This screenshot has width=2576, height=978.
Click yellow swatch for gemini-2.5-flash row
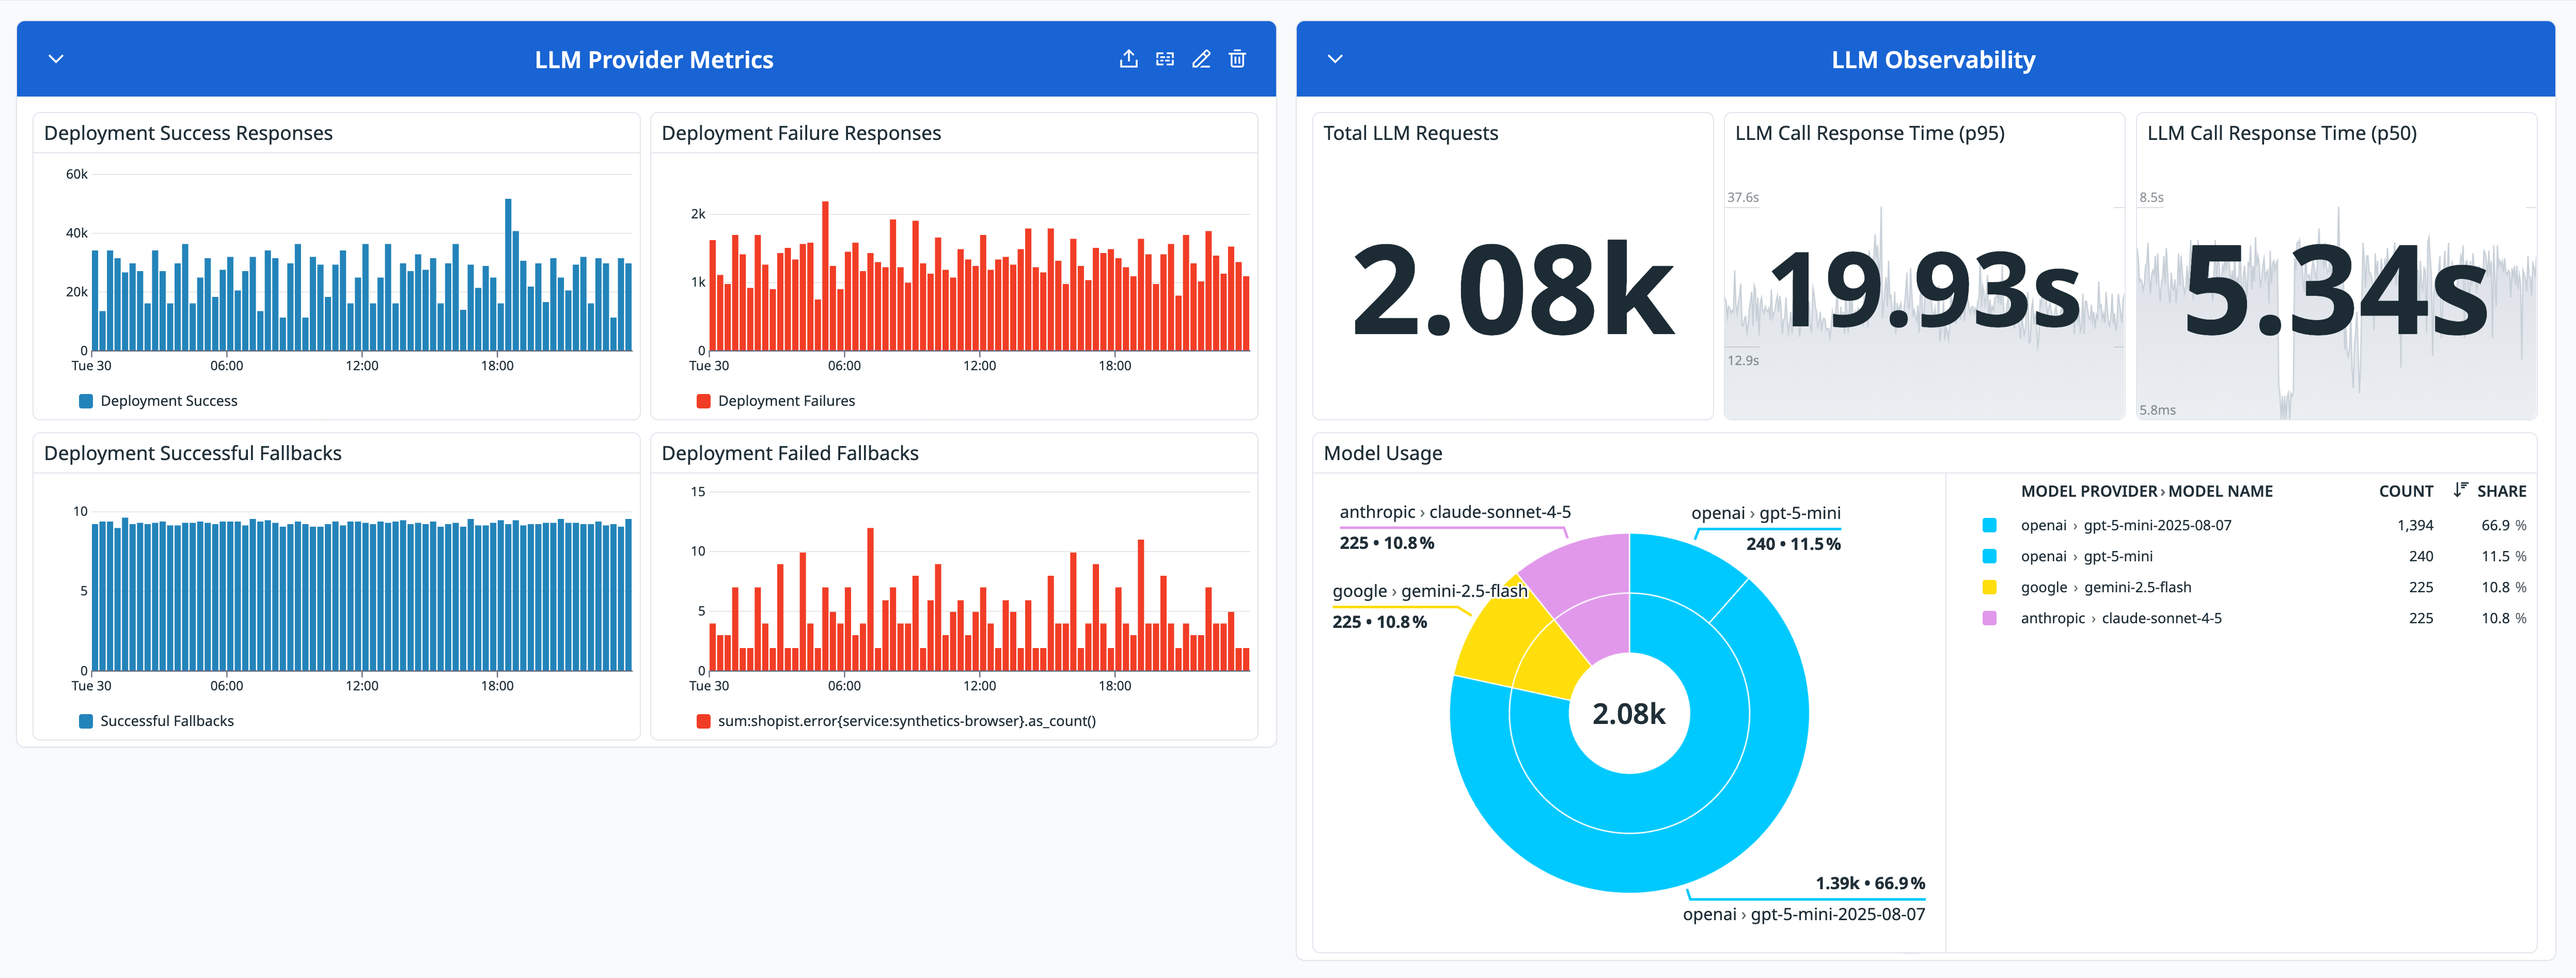(1989, 587)
